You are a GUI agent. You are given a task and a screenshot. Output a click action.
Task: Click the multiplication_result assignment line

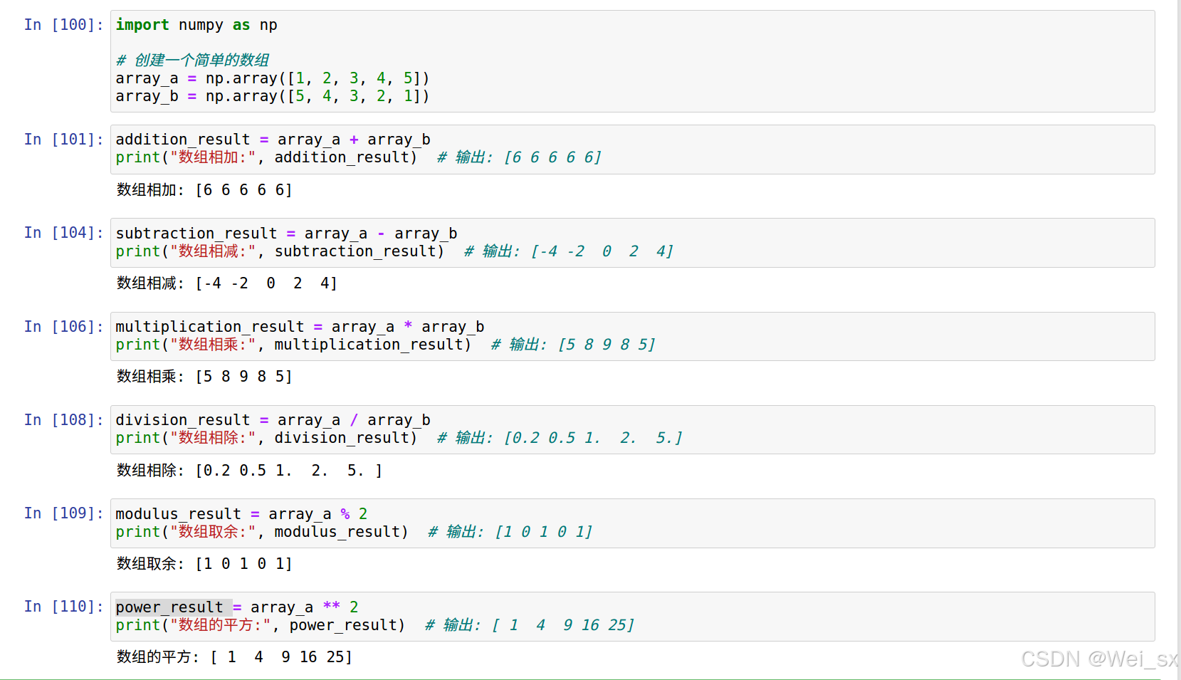point(300,327)
